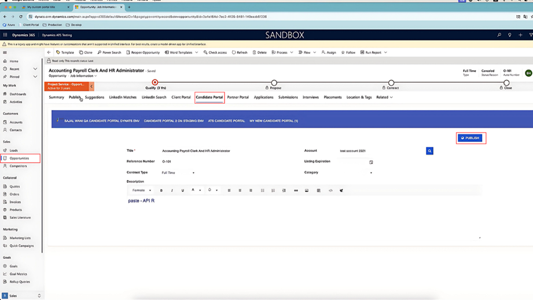Open the highlight color dropdown arrow
The height and width of the screenshot is (300, 533).
(x=216, y=191)
